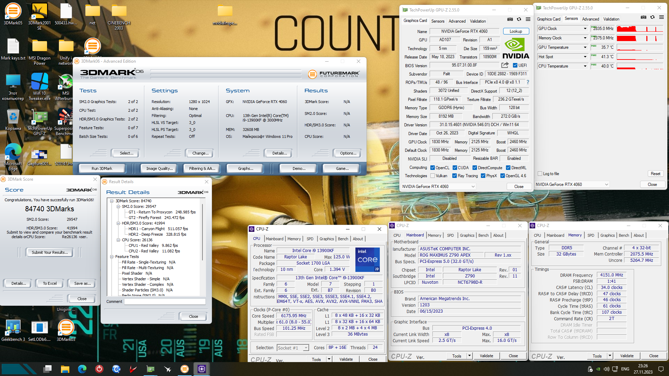
Task: Open CPU Temperature sensor dropdown
Action: click(x=585, y=66)
